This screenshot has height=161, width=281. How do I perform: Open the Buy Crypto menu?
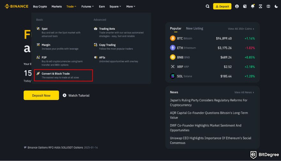[40, 6]
